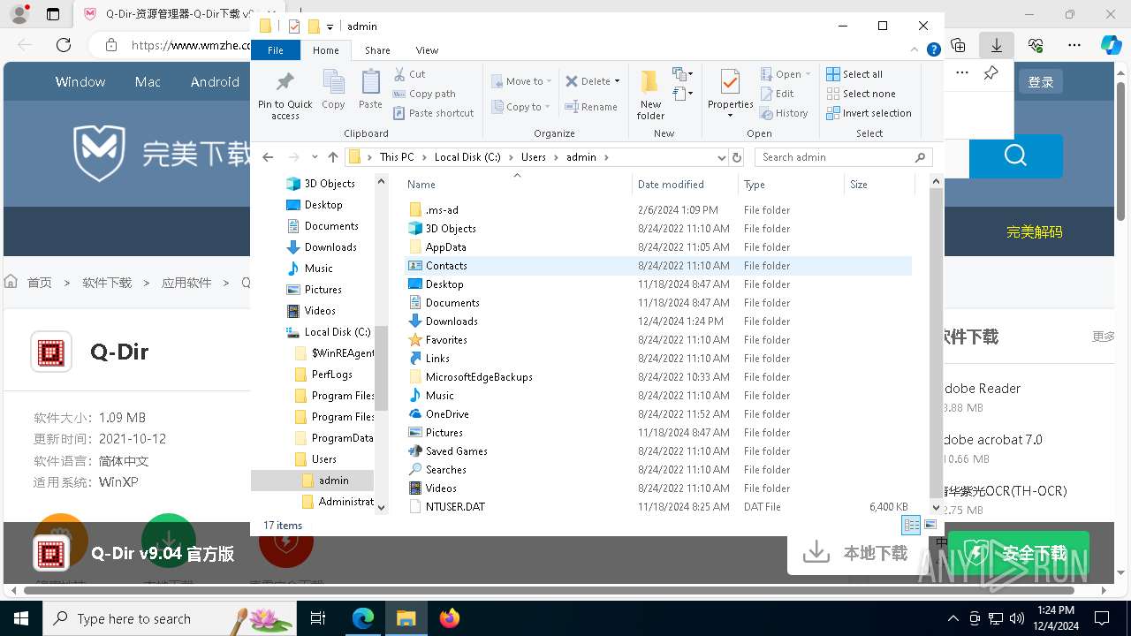Click Users in address breadcrumb
This screenshot has width=1131, height=636.
point(533,157)
